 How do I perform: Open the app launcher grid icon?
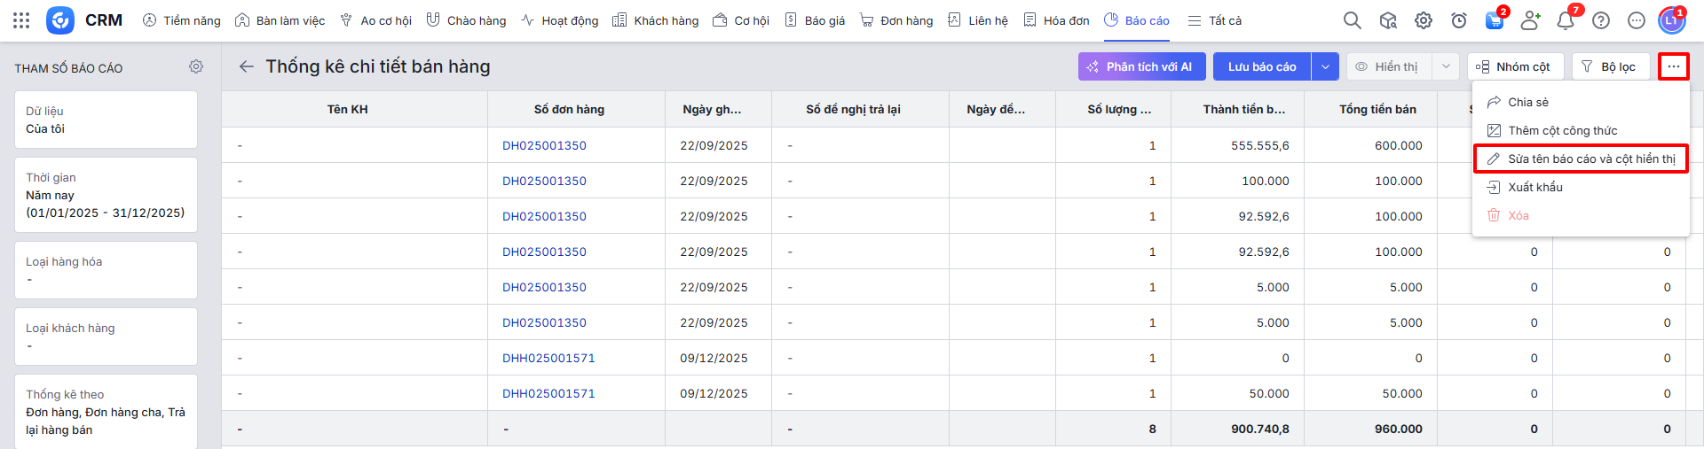point(21,20)
